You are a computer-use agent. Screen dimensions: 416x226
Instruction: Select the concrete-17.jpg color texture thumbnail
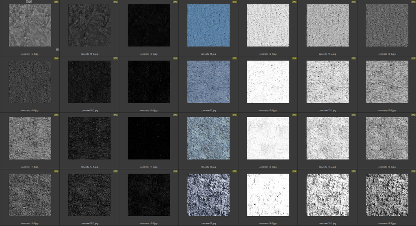point(208,82)
